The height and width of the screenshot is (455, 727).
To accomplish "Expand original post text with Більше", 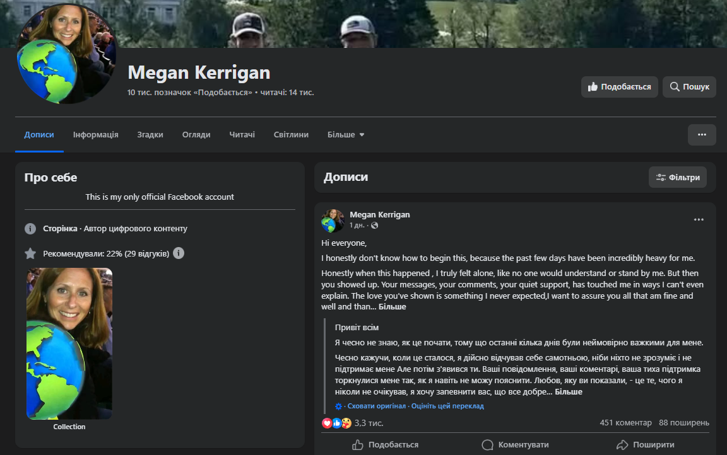I will click(x=392, y=307).
